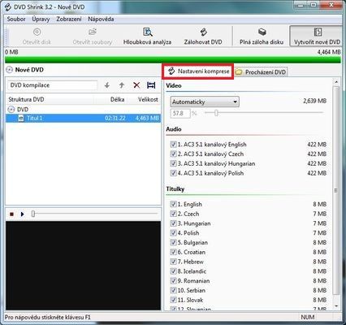The height and width of the screenshot is (325, 346).
Task: Uncheck subtitle 3. Hungarian
Action: click(x=173, y=223)
